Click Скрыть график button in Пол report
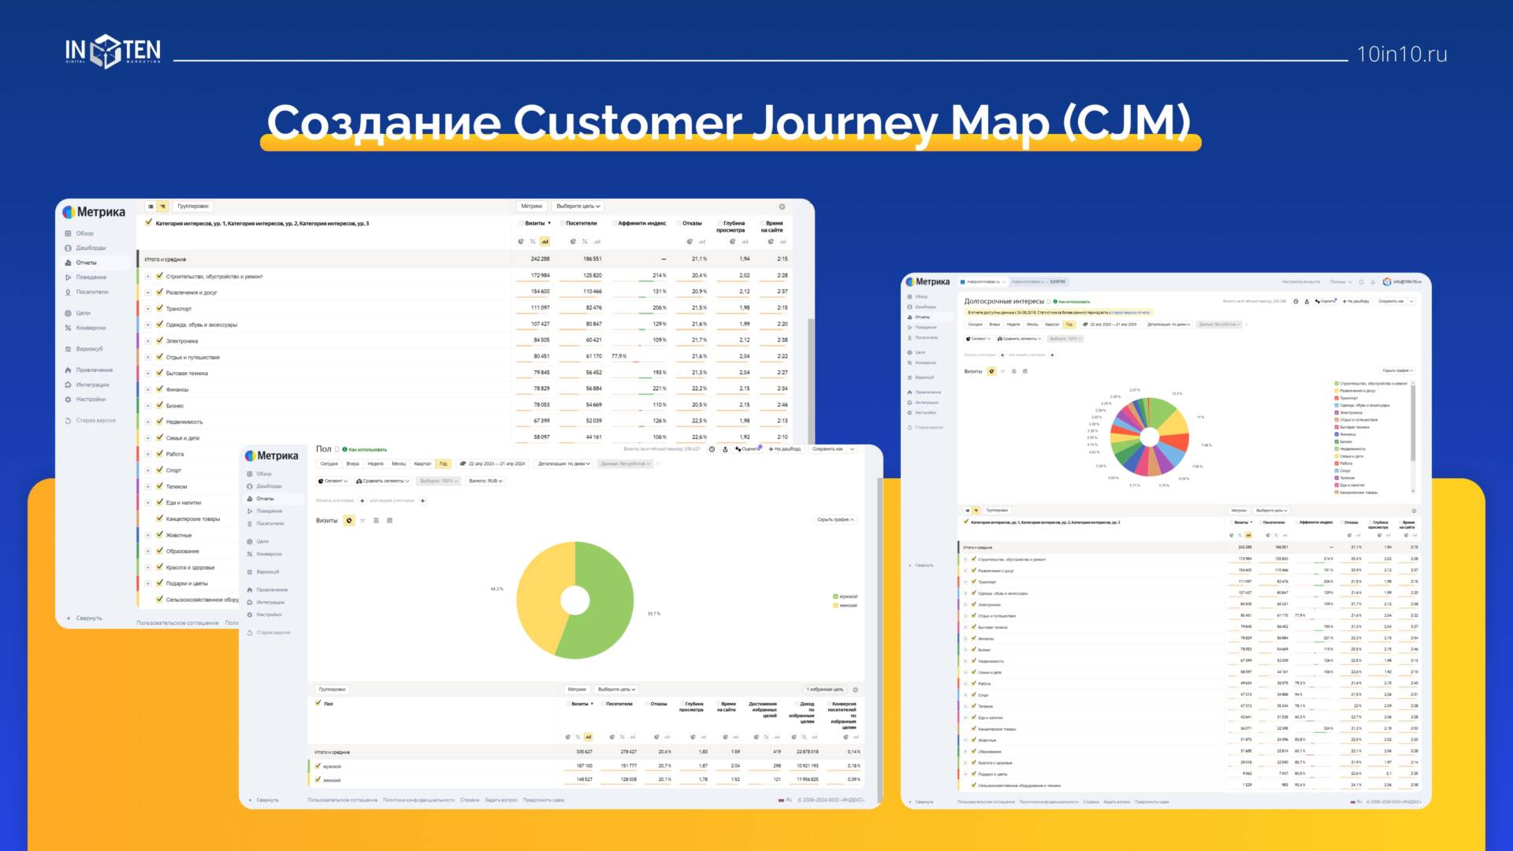1513x851 pixels. (835, 520)
